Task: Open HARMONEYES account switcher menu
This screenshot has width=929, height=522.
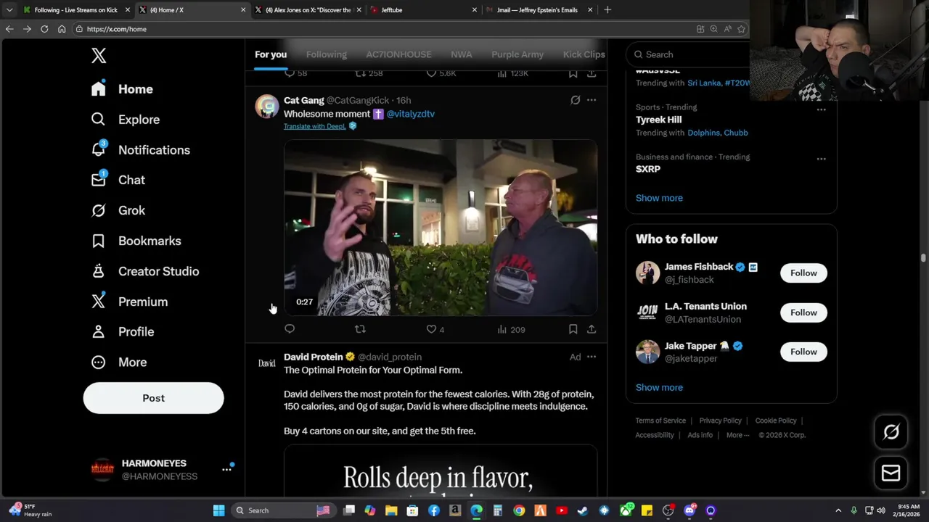Action: point(226,469)
